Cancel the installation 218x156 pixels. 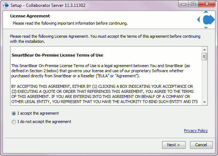[201, 145]
